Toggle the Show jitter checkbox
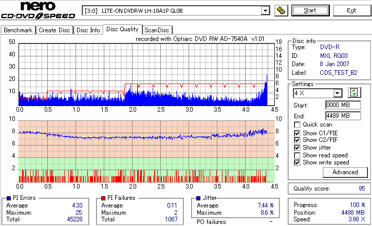The image size is (372, 226). click(297, 148)
